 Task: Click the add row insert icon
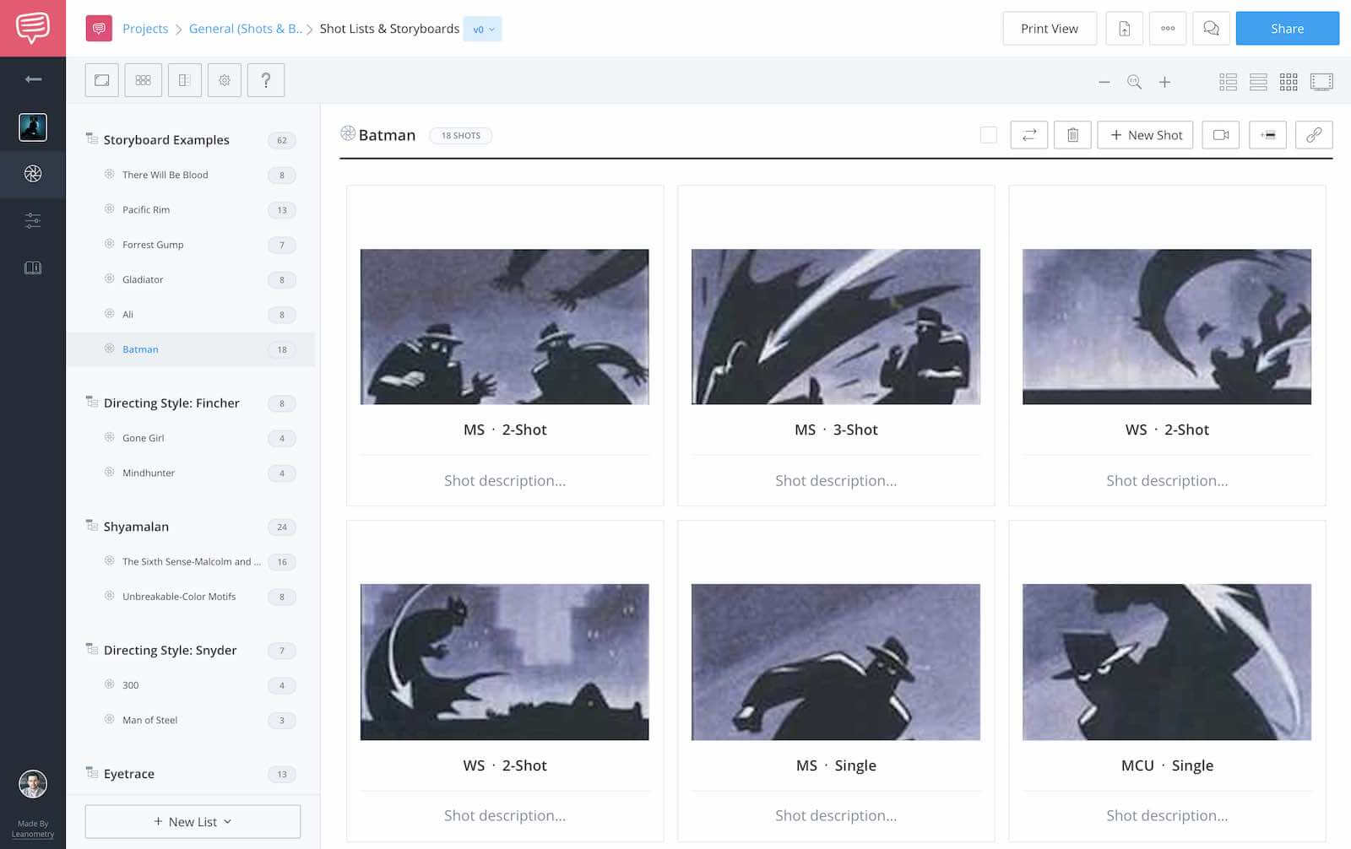(1267, 135)
